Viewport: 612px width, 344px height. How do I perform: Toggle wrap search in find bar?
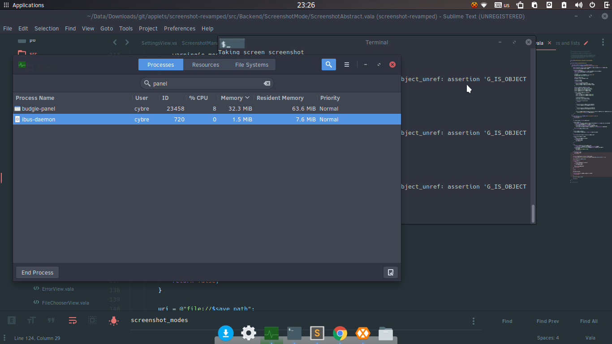[73, 320]
